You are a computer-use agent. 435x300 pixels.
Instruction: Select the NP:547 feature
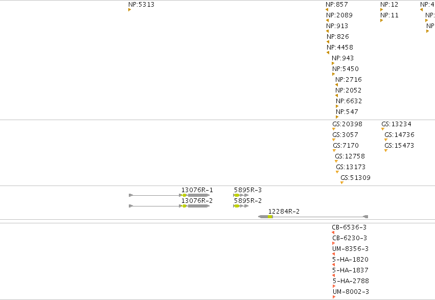click(347, 112)
